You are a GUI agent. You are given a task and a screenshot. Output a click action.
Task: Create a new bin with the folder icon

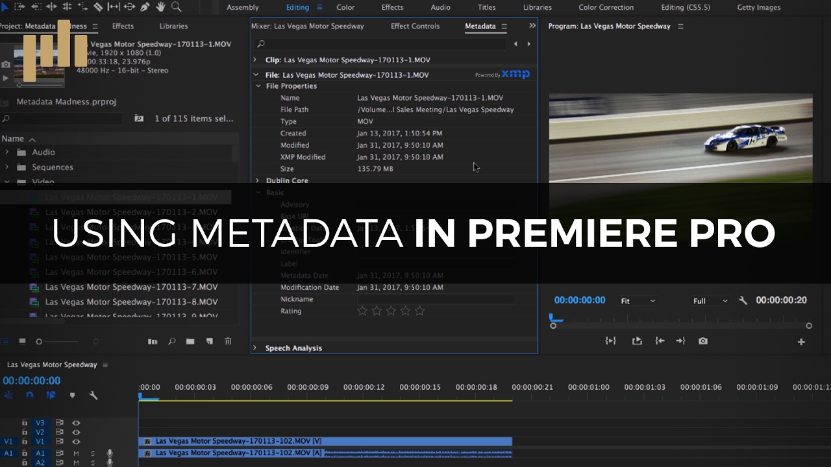(190, 341)
